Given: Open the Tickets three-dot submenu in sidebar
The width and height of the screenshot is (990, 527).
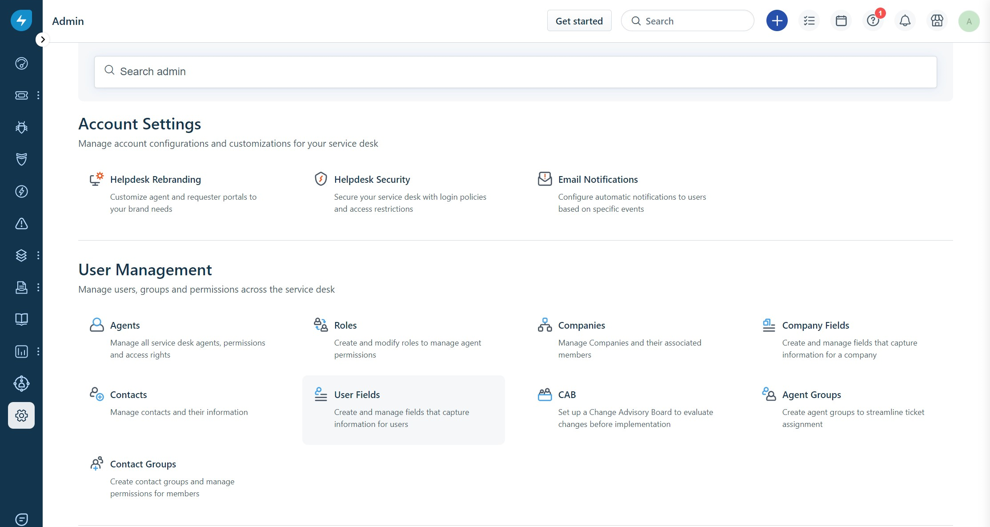Looking at the screenshot, I should pyautogui.click(x=38, y=95).
